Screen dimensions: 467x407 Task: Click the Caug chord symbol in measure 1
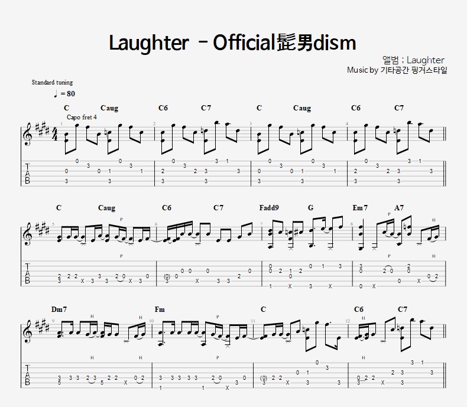coord(109,108)
